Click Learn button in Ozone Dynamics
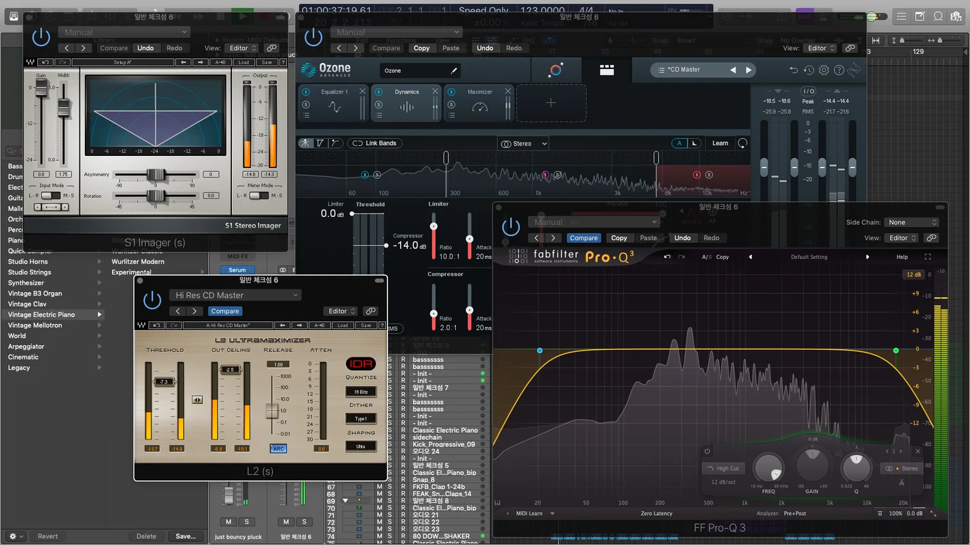 coord(720,143)
